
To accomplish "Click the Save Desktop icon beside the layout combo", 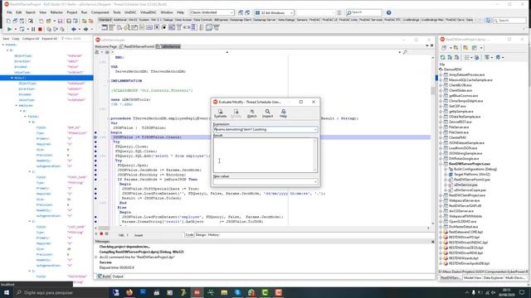I will pyautogui.click(x=241, y=12).
